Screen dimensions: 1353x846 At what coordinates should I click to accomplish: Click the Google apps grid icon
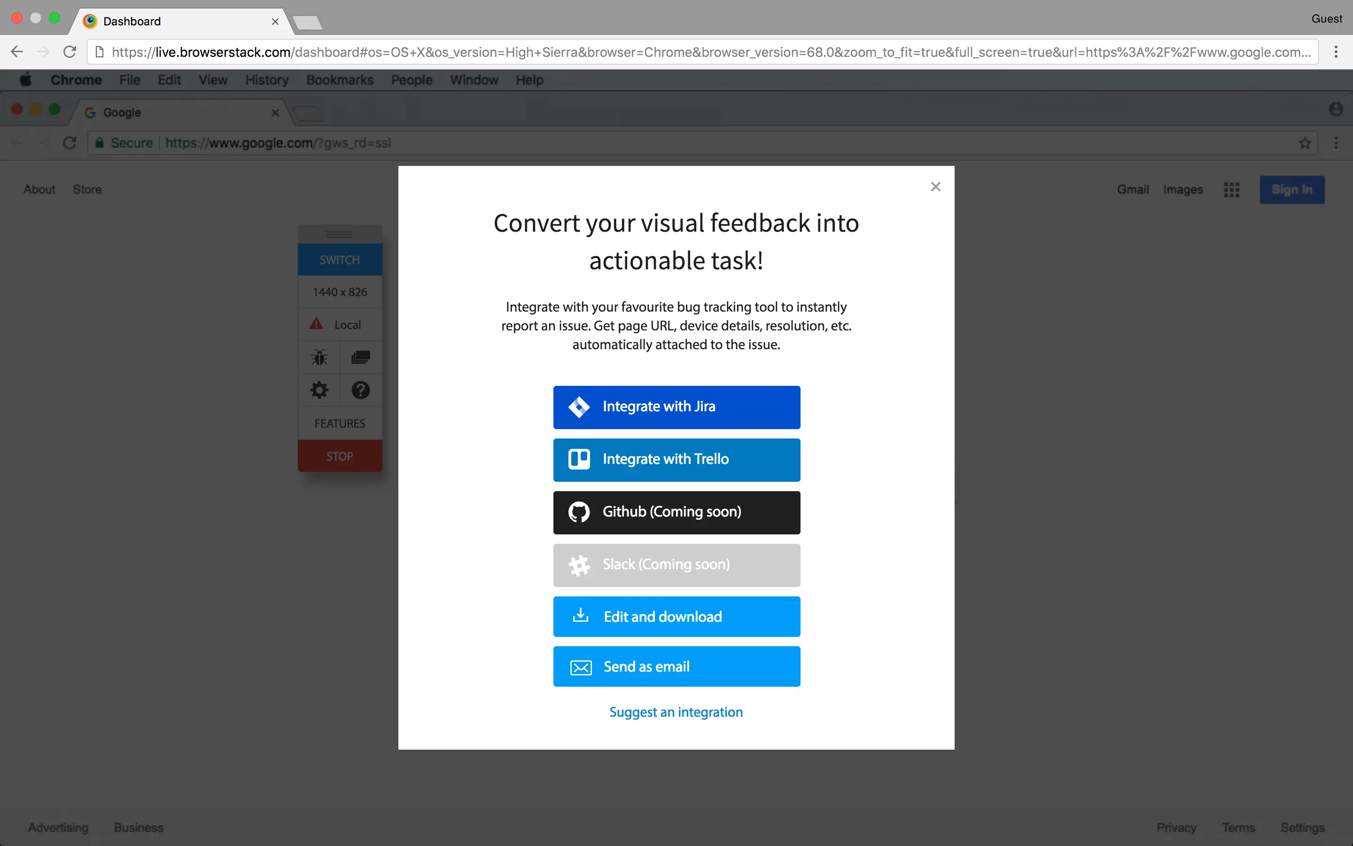(1231, 190)
